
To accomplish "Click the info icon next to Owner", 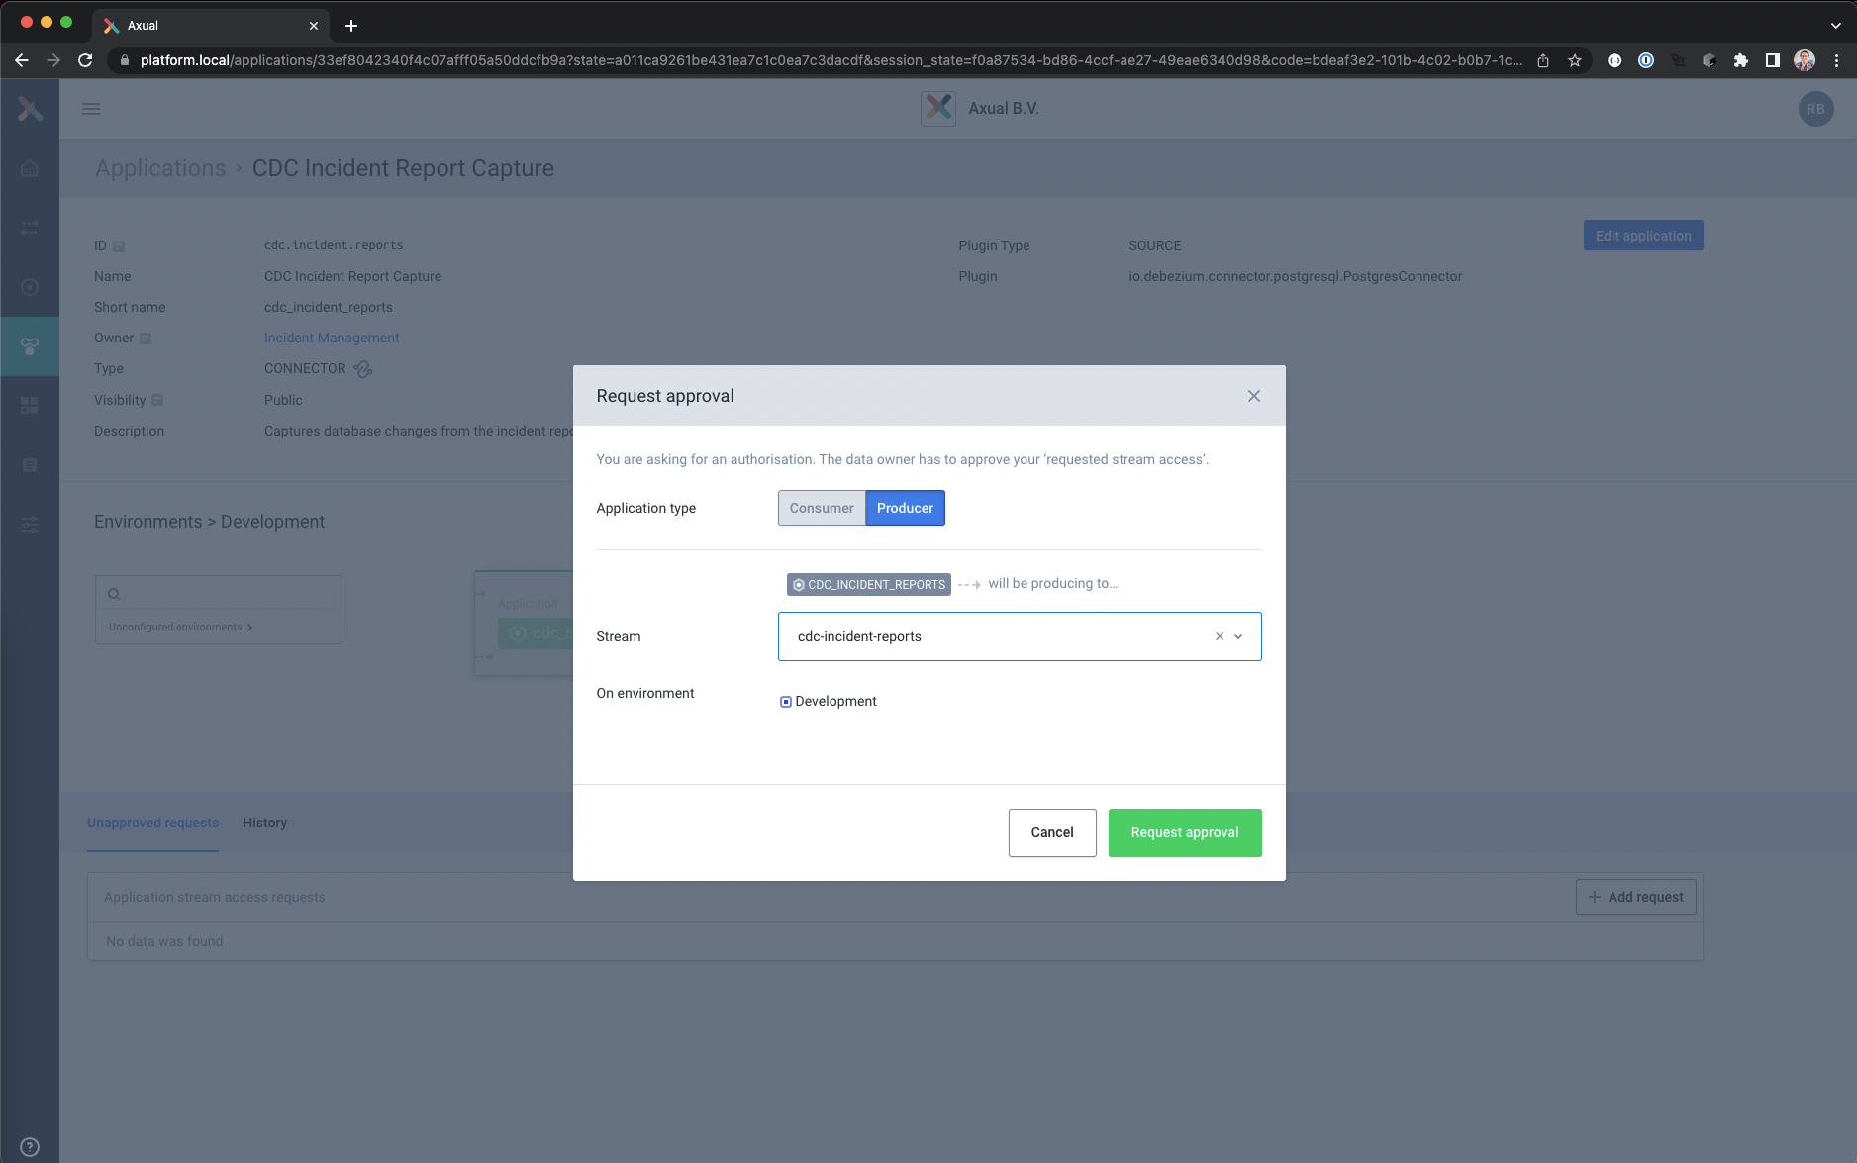I will [x=146, y=339].
